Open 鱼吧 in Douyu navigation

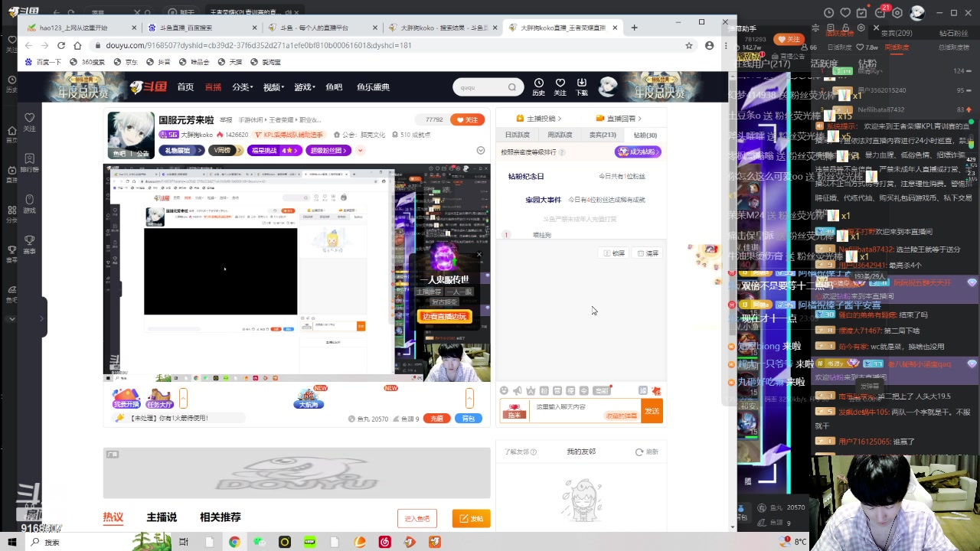coord(334,87)
